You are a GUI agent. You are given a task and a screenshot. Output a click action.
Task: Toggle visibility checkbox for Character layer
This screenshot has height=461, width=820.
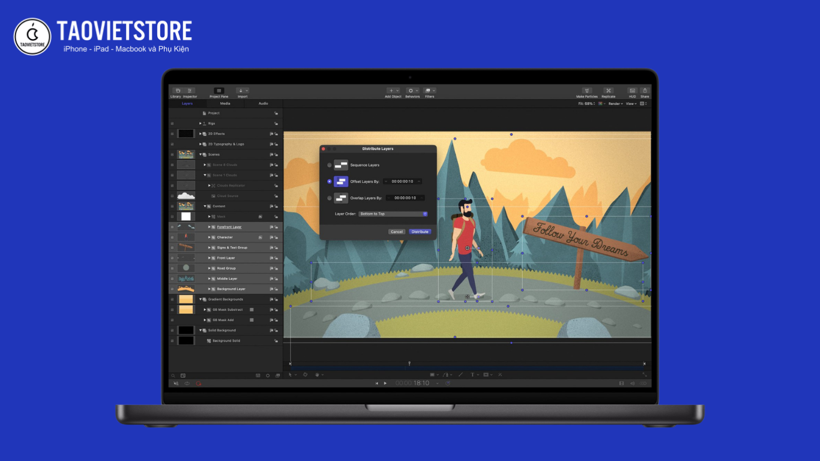[172, 237]
